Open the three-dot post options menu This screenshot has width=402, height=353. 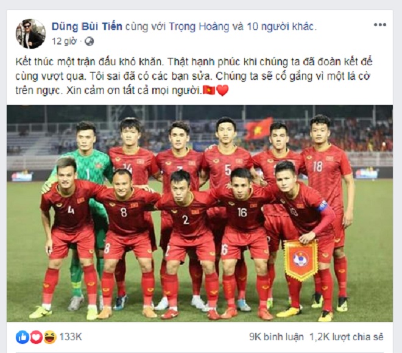click(379, 25)
